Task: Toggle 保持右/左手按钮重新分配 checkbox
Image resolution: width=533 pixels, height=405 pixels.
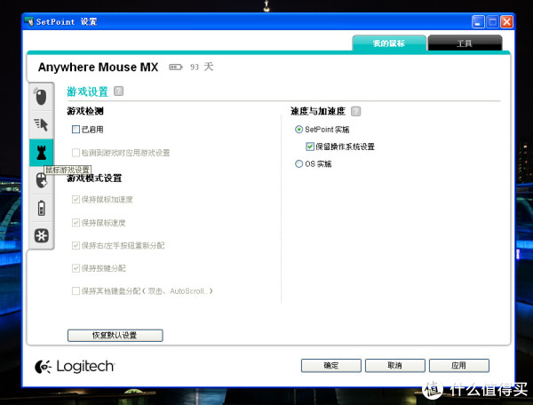Action: point(76,245)
